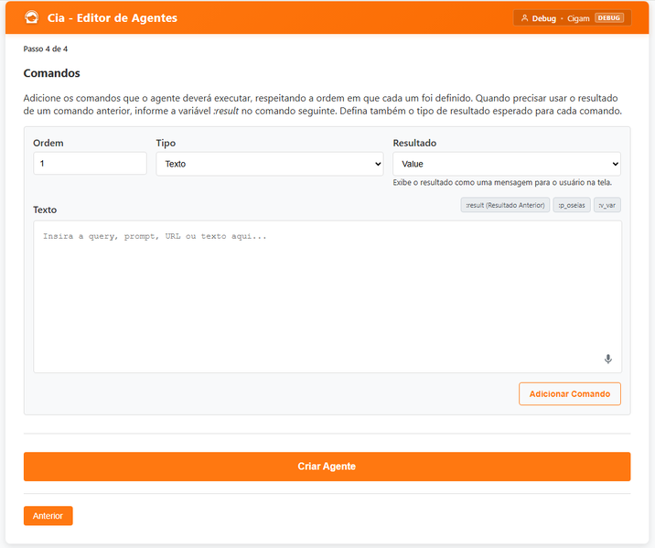The image size is (655, 548).
Task: Click the Ordem input field
Action: point(90,164)
